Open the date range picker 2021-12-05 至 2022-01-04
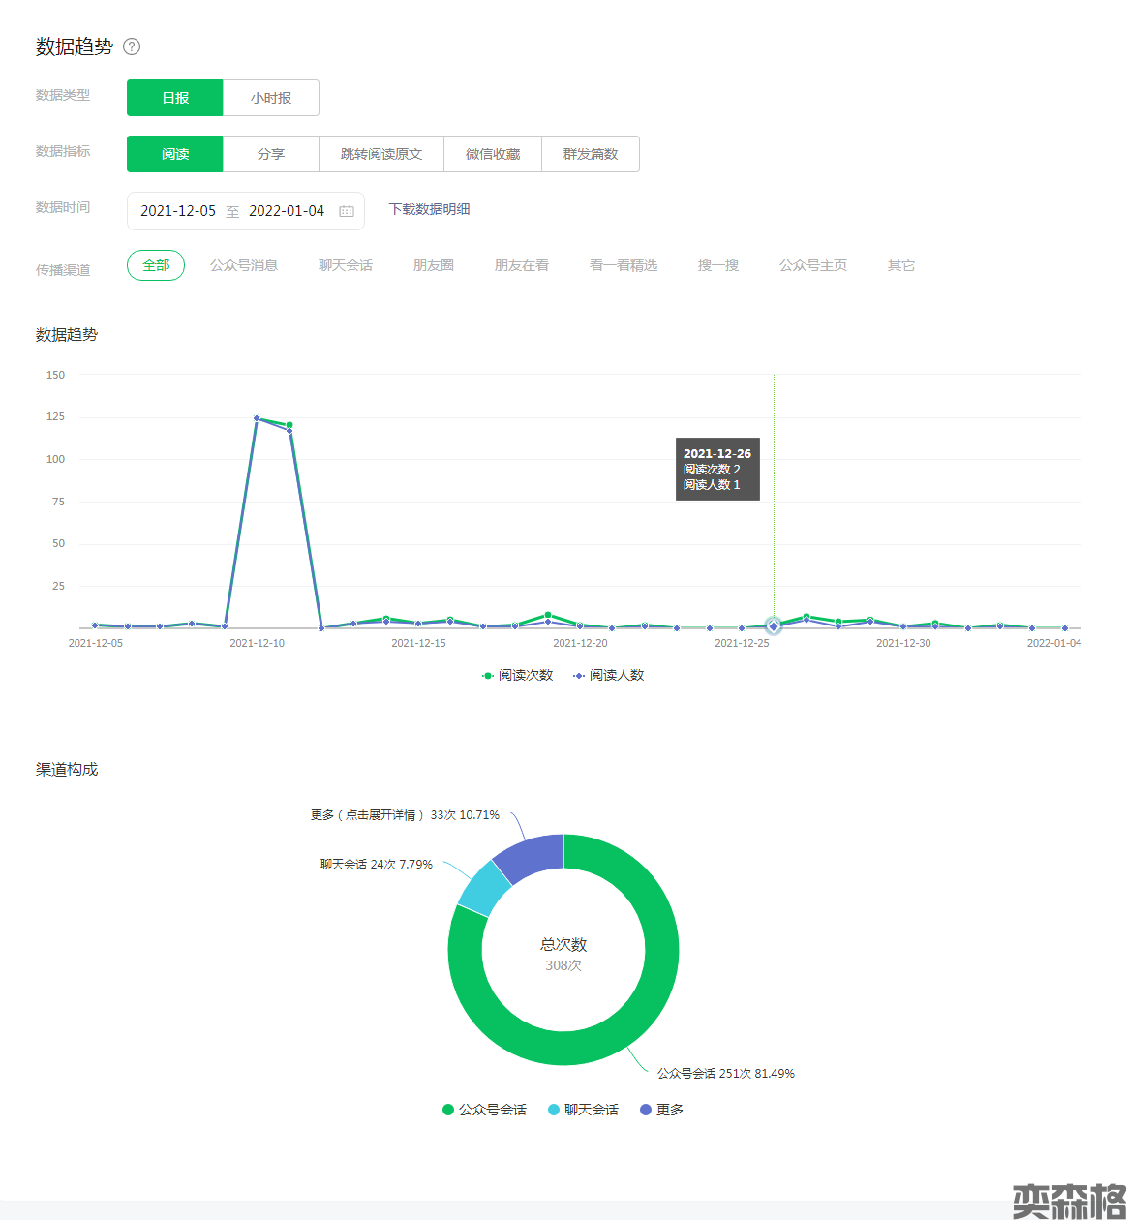 coord(232,211)
